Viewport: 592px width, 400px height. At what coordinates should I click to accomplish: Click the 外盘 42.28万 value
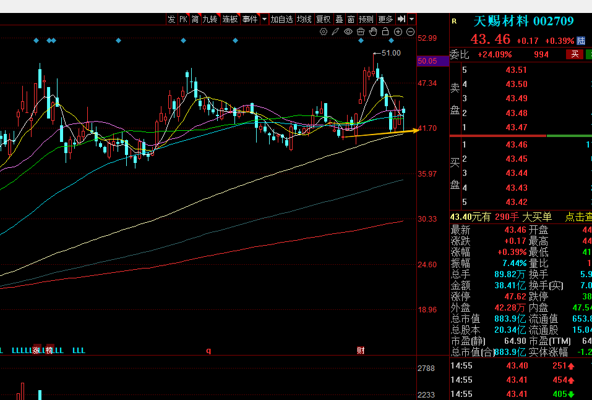point(510,308)
